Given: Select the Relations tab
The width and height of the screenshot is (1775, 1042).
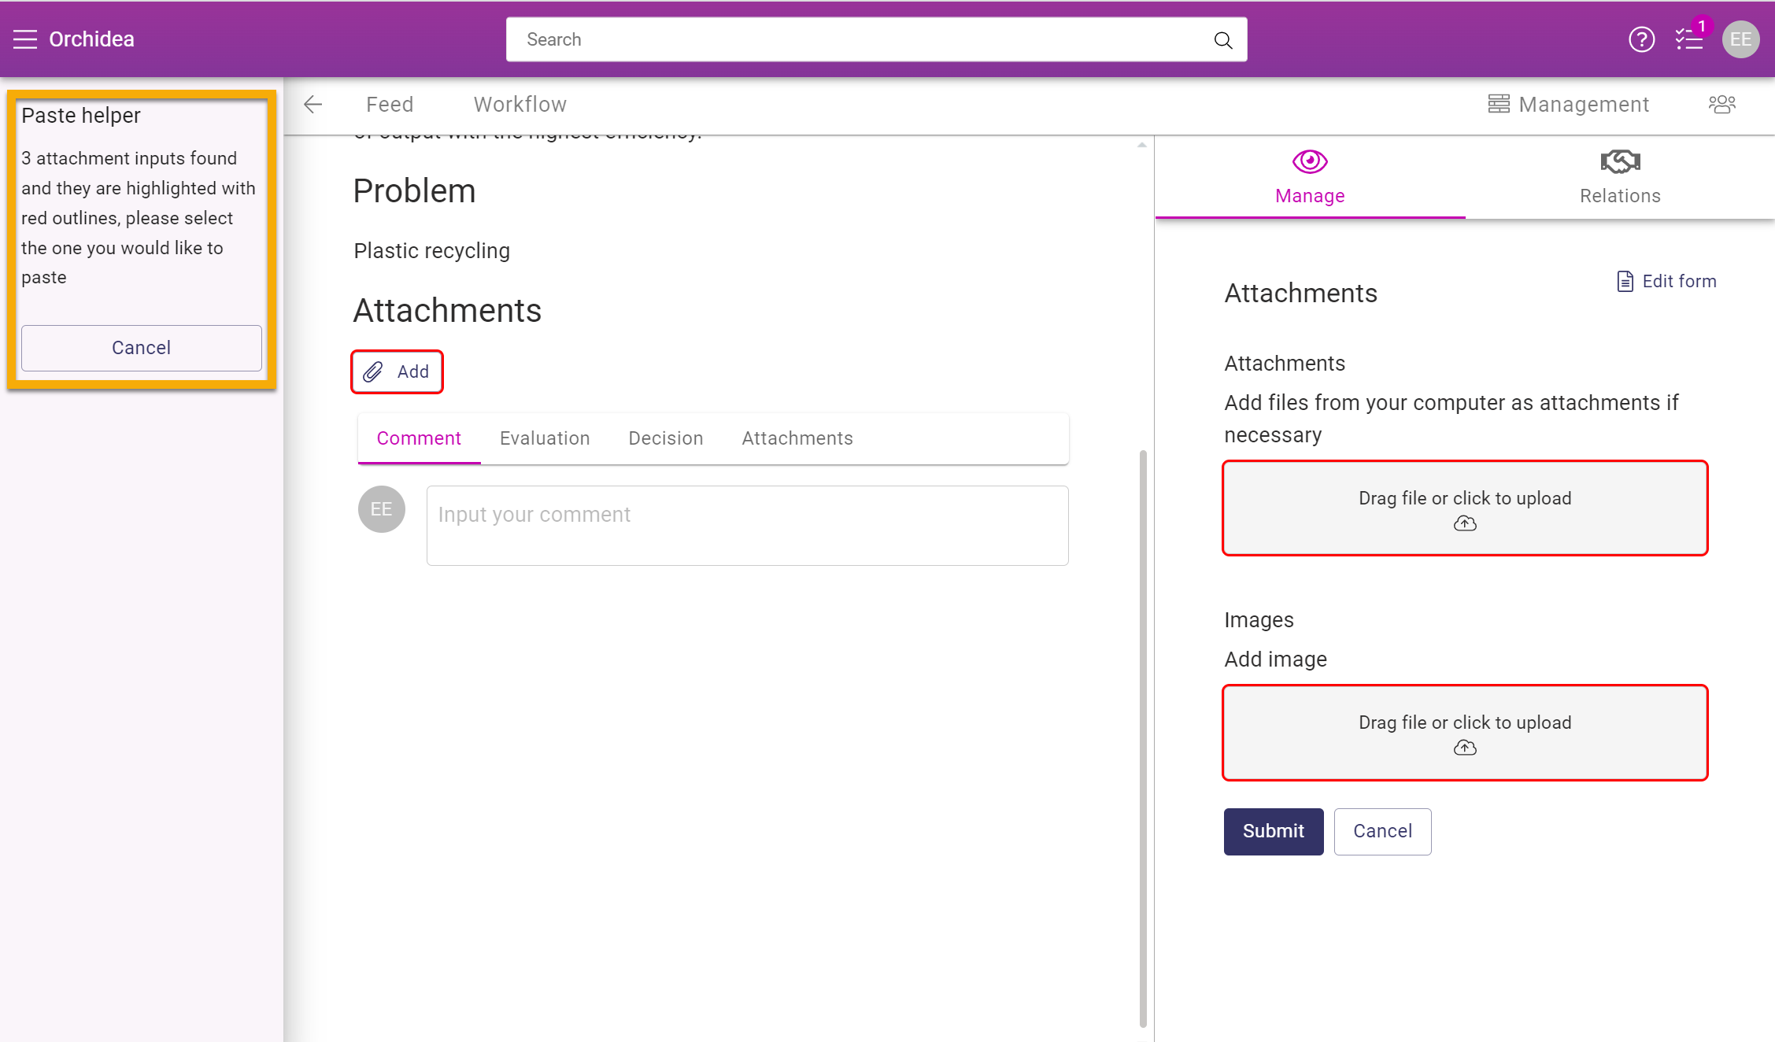Looking at the screenshot, I should pos(1620,177).
